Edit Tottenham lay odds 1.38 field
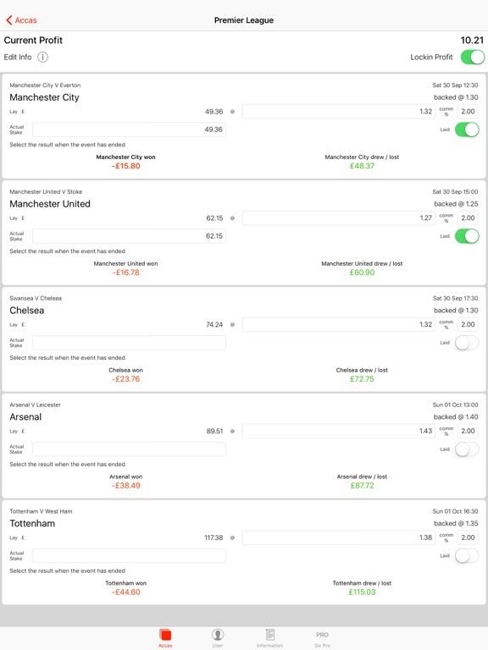Image resolution: width=488 pixels, height=650 pixels. [x=338, y=537]
